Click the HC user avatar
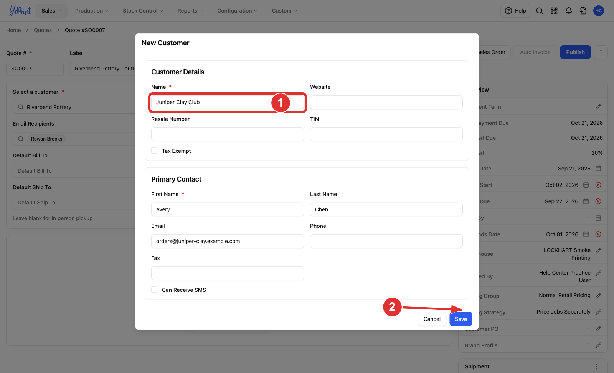 point(598,11)
